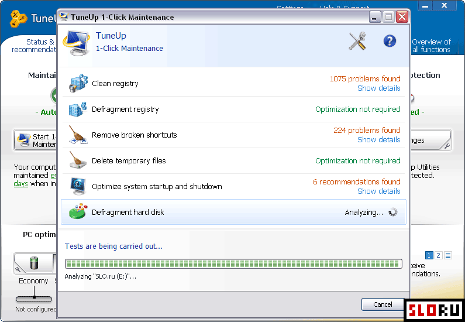Click the analysis progress bar
Image resolution: width=465 pixels, height=322 pixels.
point(233,263)
